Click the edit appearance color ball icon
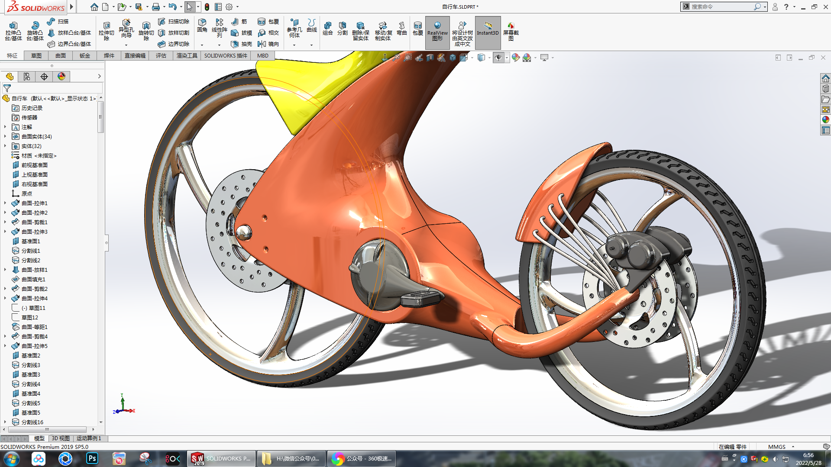831x467 pixels. pyautogui.click(x=515, y=58)
